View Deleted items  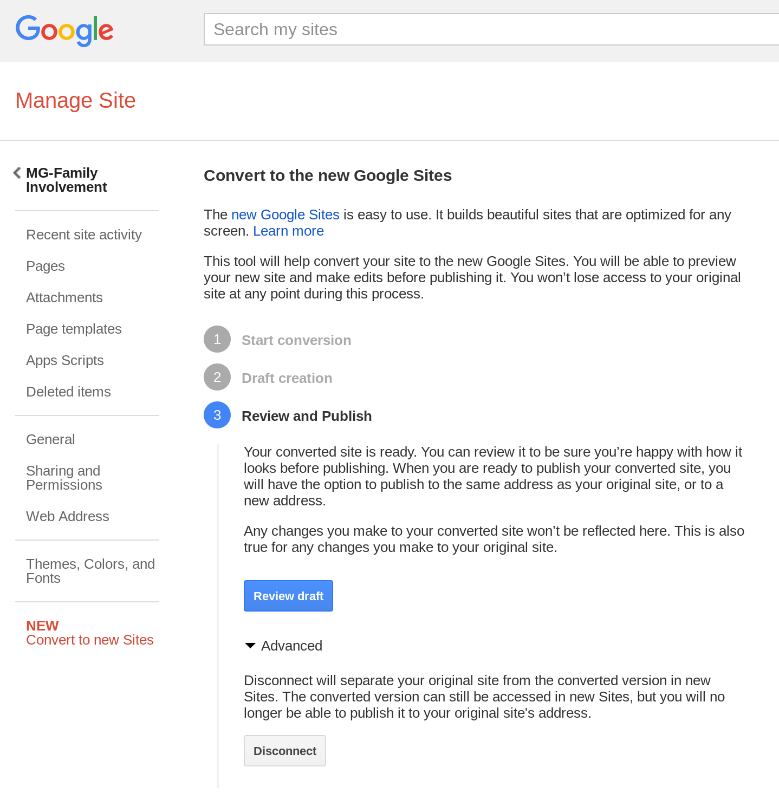68,392
